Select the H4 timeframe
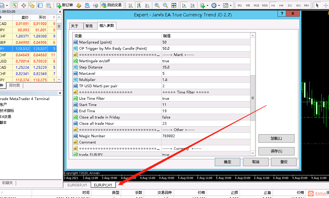This screenshot has height=198, width=329. tap(281, 5)
